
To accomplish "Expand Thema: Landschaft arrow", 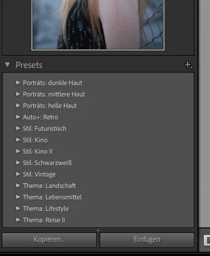I will pos(18,186).
